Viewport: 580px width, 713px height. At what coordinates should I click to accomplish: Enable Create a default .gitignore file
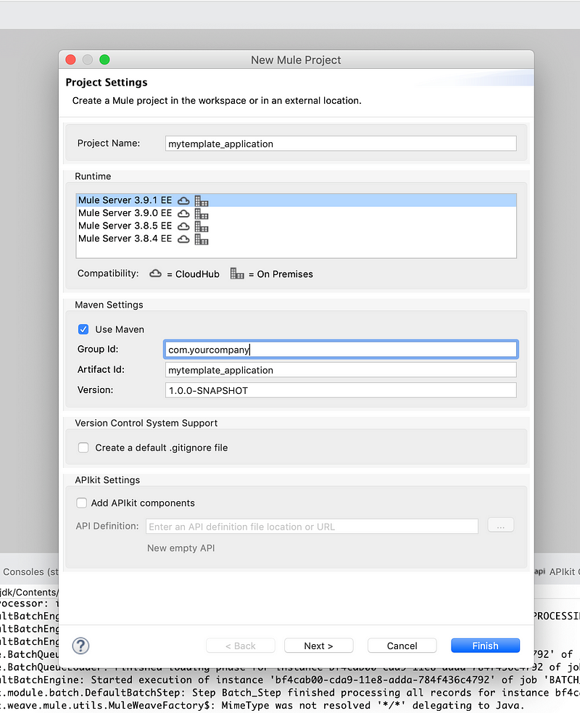83,448
